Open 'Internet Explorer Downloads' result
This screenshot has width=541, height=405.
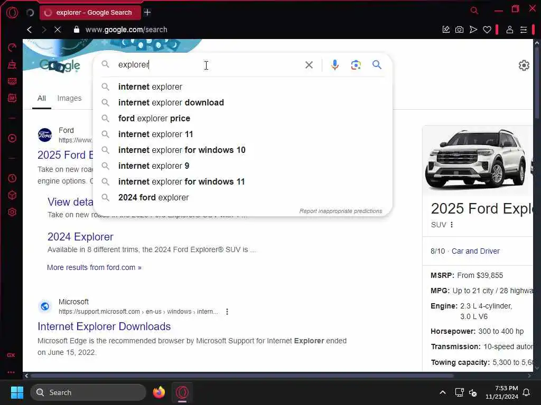coord(104,326)
